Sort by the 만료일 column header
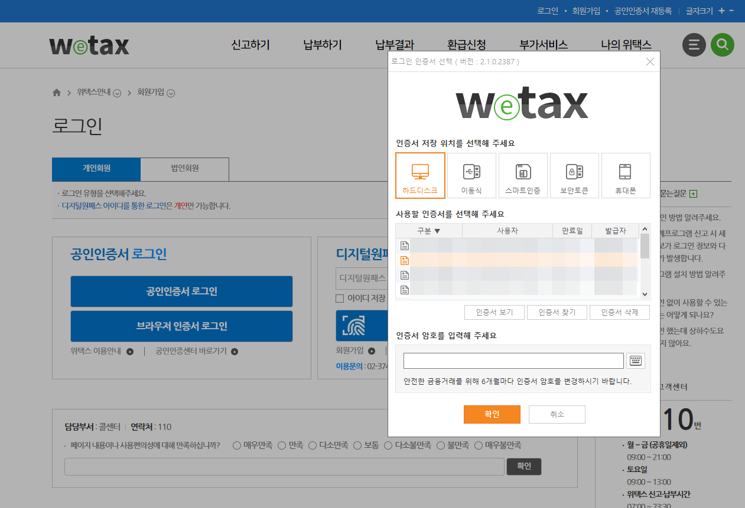This screenshot has width=745, height=508. pos(571,231)
